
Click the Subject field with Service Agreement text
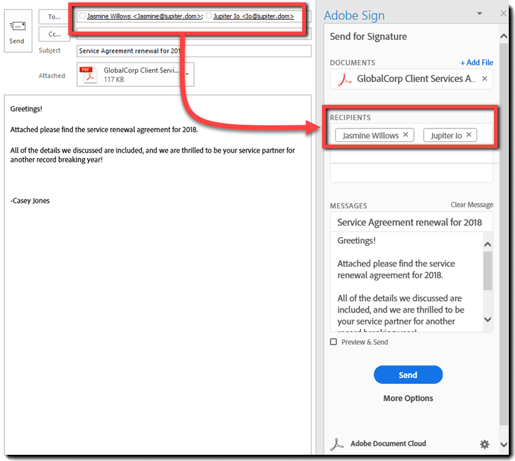tap(194, 51)
